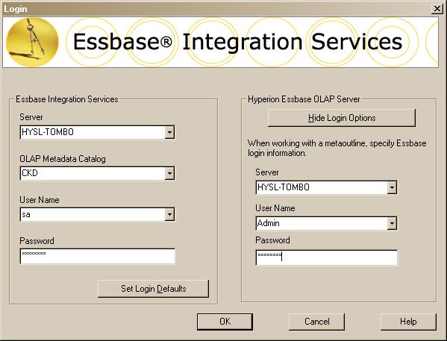The height and width of the screenshot is (341, 447).
Task: Click the Essbase Integration Services banner title
Action: coord(238,42)
